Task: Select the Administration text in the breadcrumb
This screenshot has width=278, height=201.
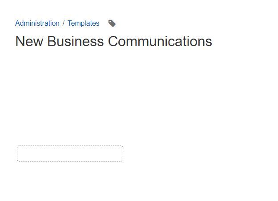Action: tap(37, 24)
